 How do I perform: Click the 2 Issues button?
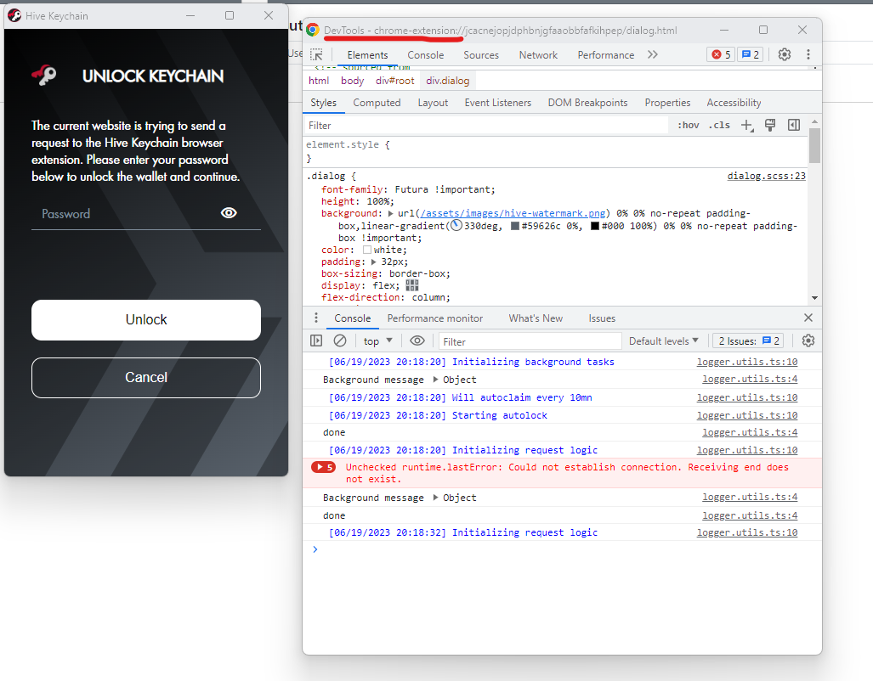pyautogui.click(x=749, y=341)
